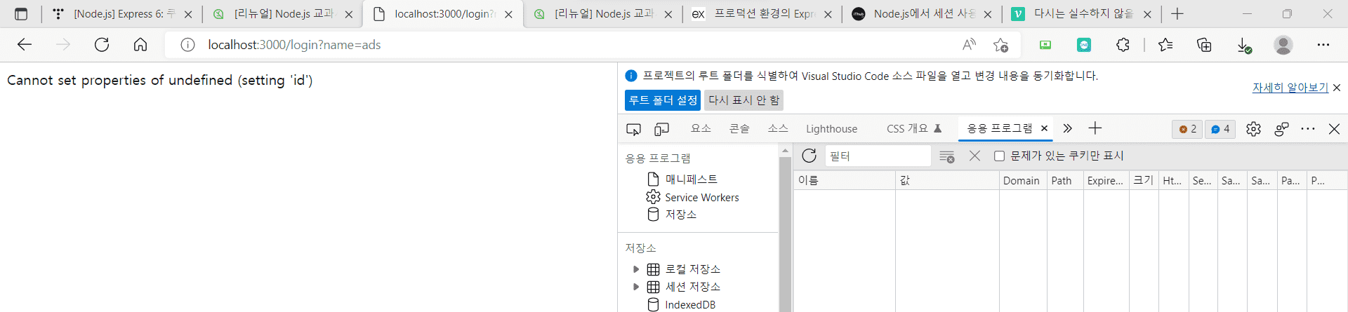Open the 자세히 알아보기 link
This screenshot has width=1348, height=312.
[x=1290, y=88]
